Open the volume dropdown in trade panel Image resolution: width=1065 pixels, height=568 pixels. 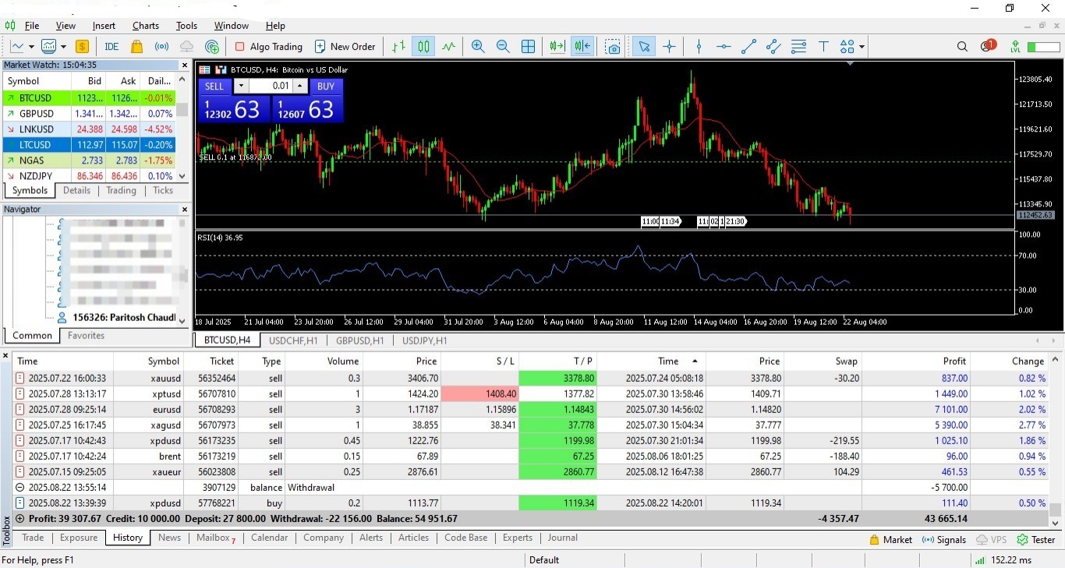tap(241, 86)
